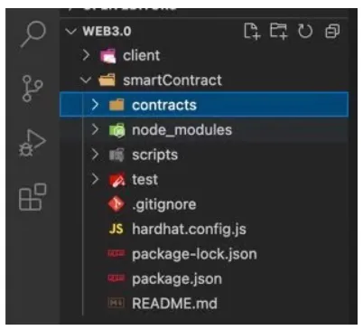Expand the scripts folder
The height and width of the screenshot is (330, 363).
tap(204, 155)
